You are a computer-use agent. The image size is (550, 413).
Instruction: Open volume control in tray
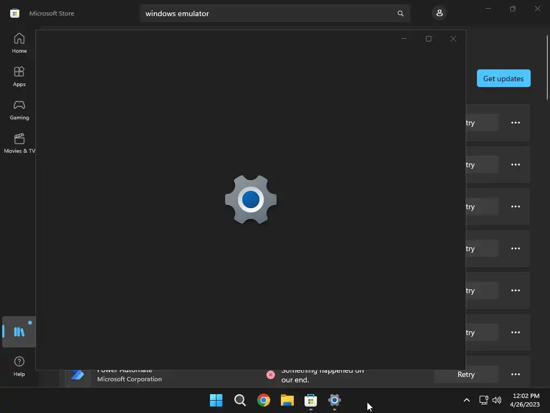click(497, 400)
